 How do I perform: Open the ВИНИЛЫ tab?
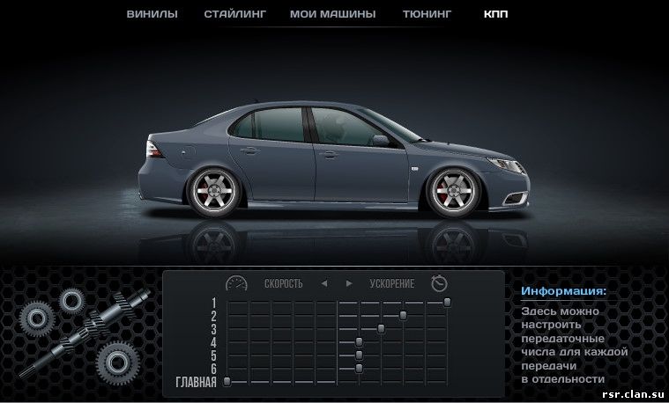(x=152, y=14)
